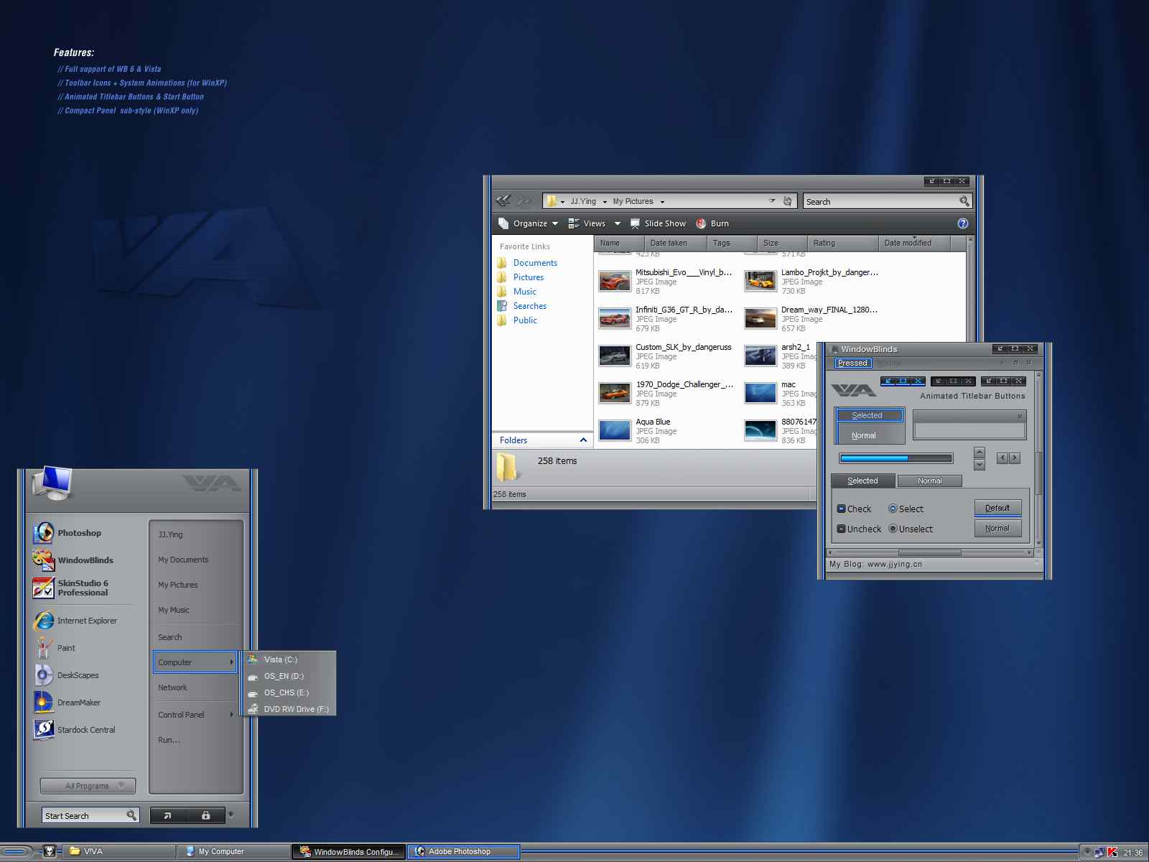Expand the JJ.Ying breadcrumb arrow
The height and width of the screenshot is (862, 1149).
pyautogui.click(x=605, y=202)
